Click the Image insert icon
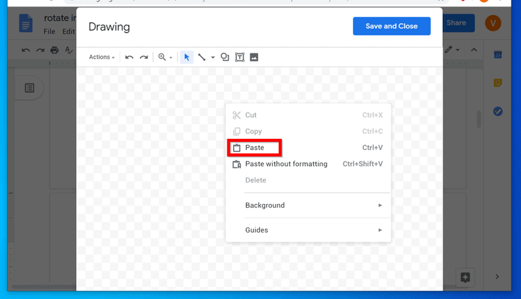Screen dimensions: 521x299 [254, 57]
